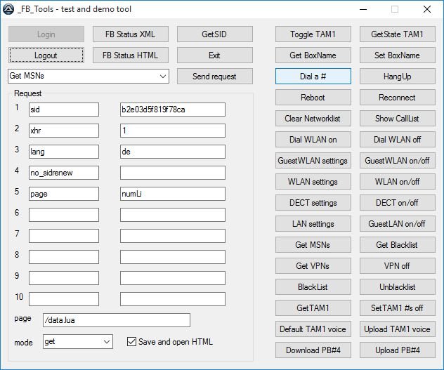Open the Get MSNs request dropdown

coord(89,76)
